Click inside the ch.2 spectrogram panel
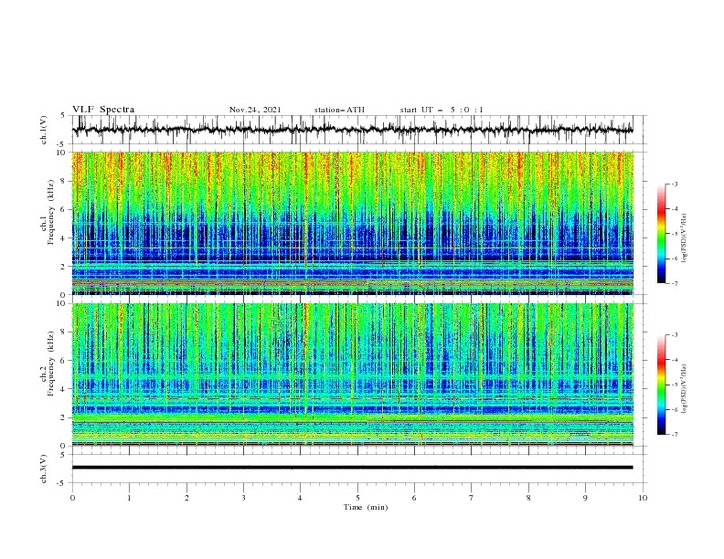Screen dimensions: 724x559 (x=353, y=374)
